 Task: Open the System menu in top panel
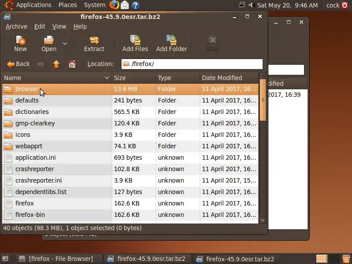coord(95,5)
